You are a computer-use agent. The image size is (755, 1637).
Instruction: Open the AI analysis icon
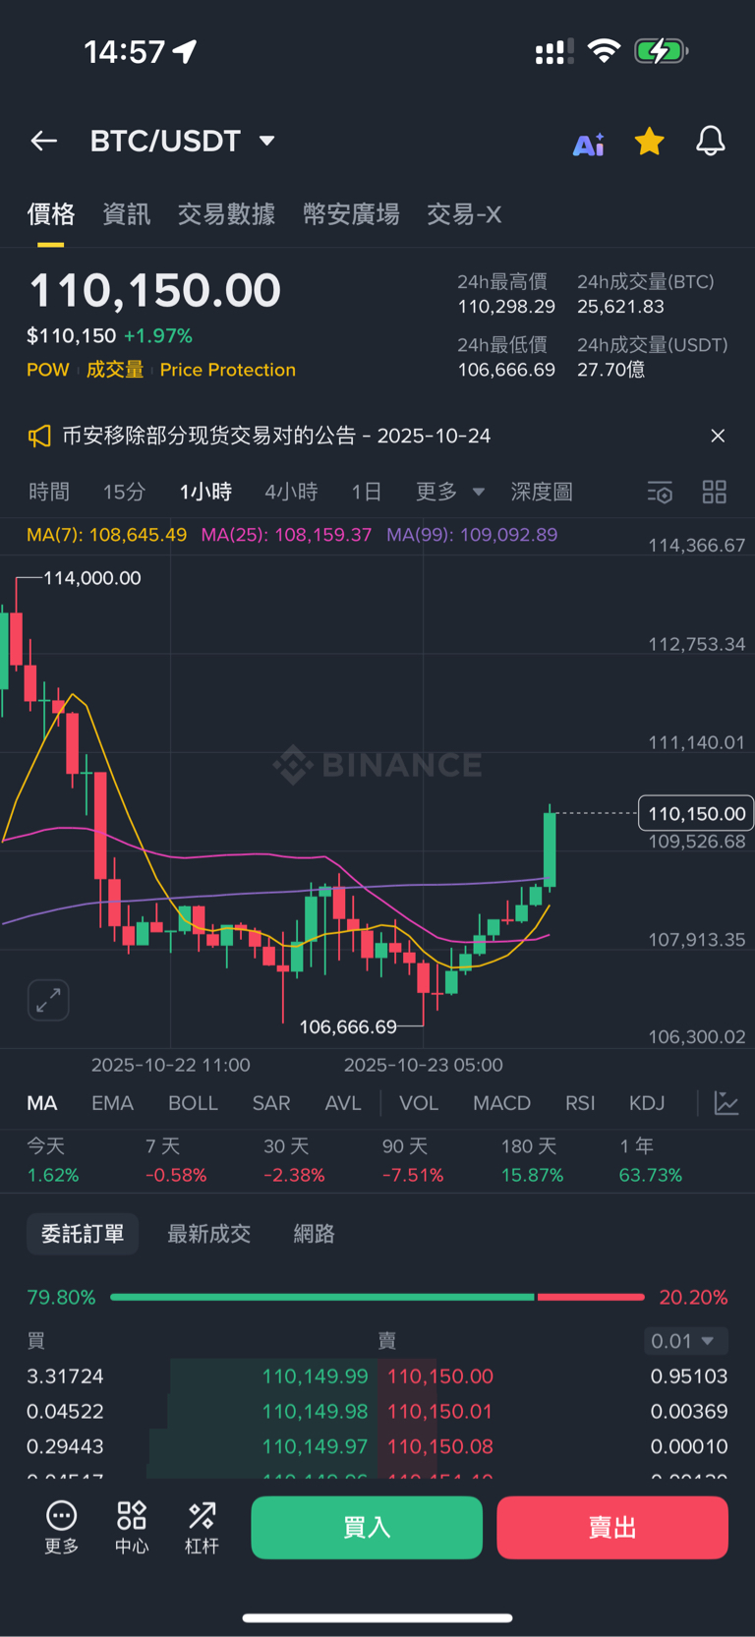pos(589,144)
